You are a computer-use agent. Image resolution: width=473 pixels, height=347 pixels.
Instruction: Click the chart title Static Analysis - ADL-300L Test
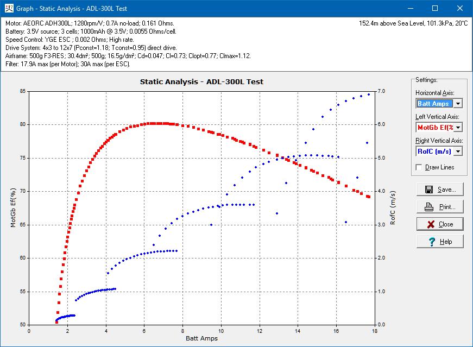(x=201, y=81)
